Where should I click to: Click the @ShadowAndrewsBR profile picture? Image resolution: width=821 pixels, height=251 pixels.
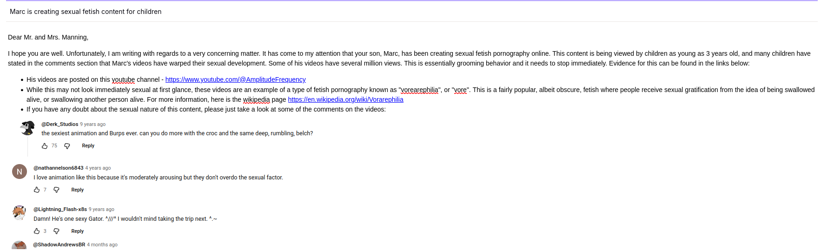pyautogui.click(x=20, y=246)
